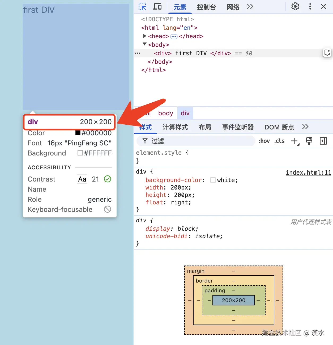Toggle the device toolbar icon
Screen dimensions: 333x345
pos(157,6)
